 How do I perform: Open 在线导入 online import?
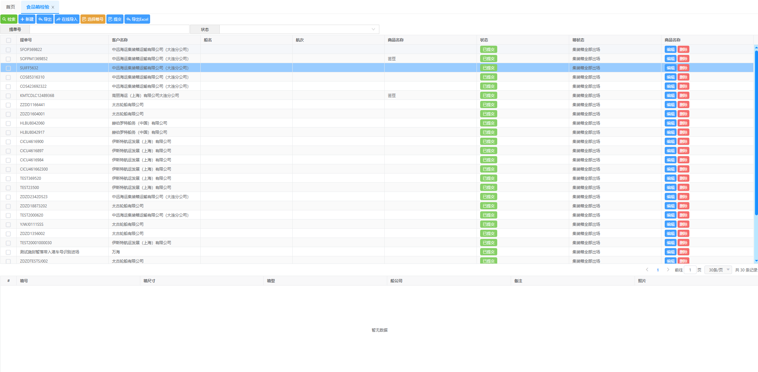[67, 19]
